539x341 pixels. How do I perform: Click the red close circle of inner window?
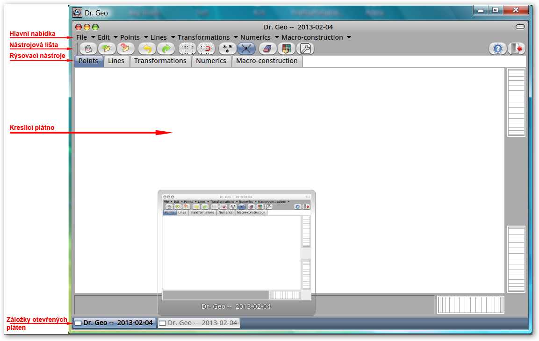[x=79, y=27]
